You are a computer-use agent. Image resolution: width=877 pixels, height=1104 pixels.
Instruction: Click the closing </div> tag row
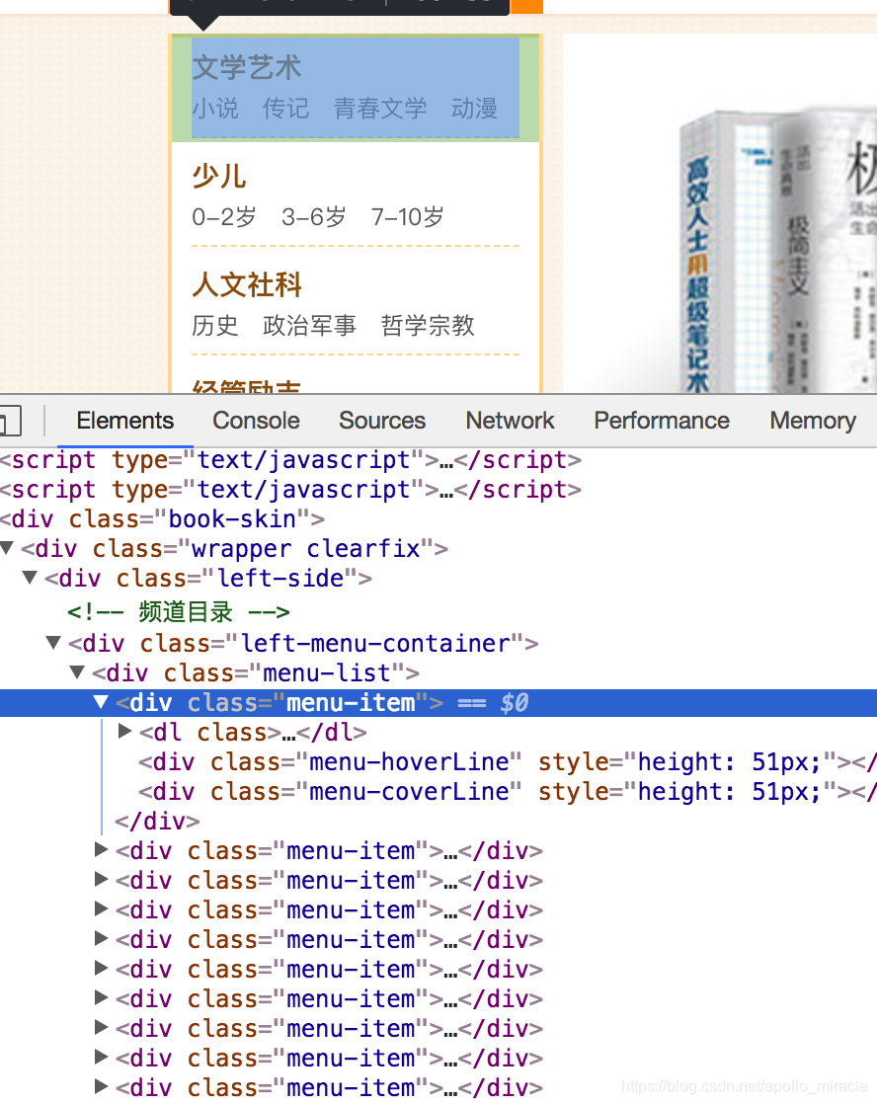pyautogui.click(x=157, y=821)
